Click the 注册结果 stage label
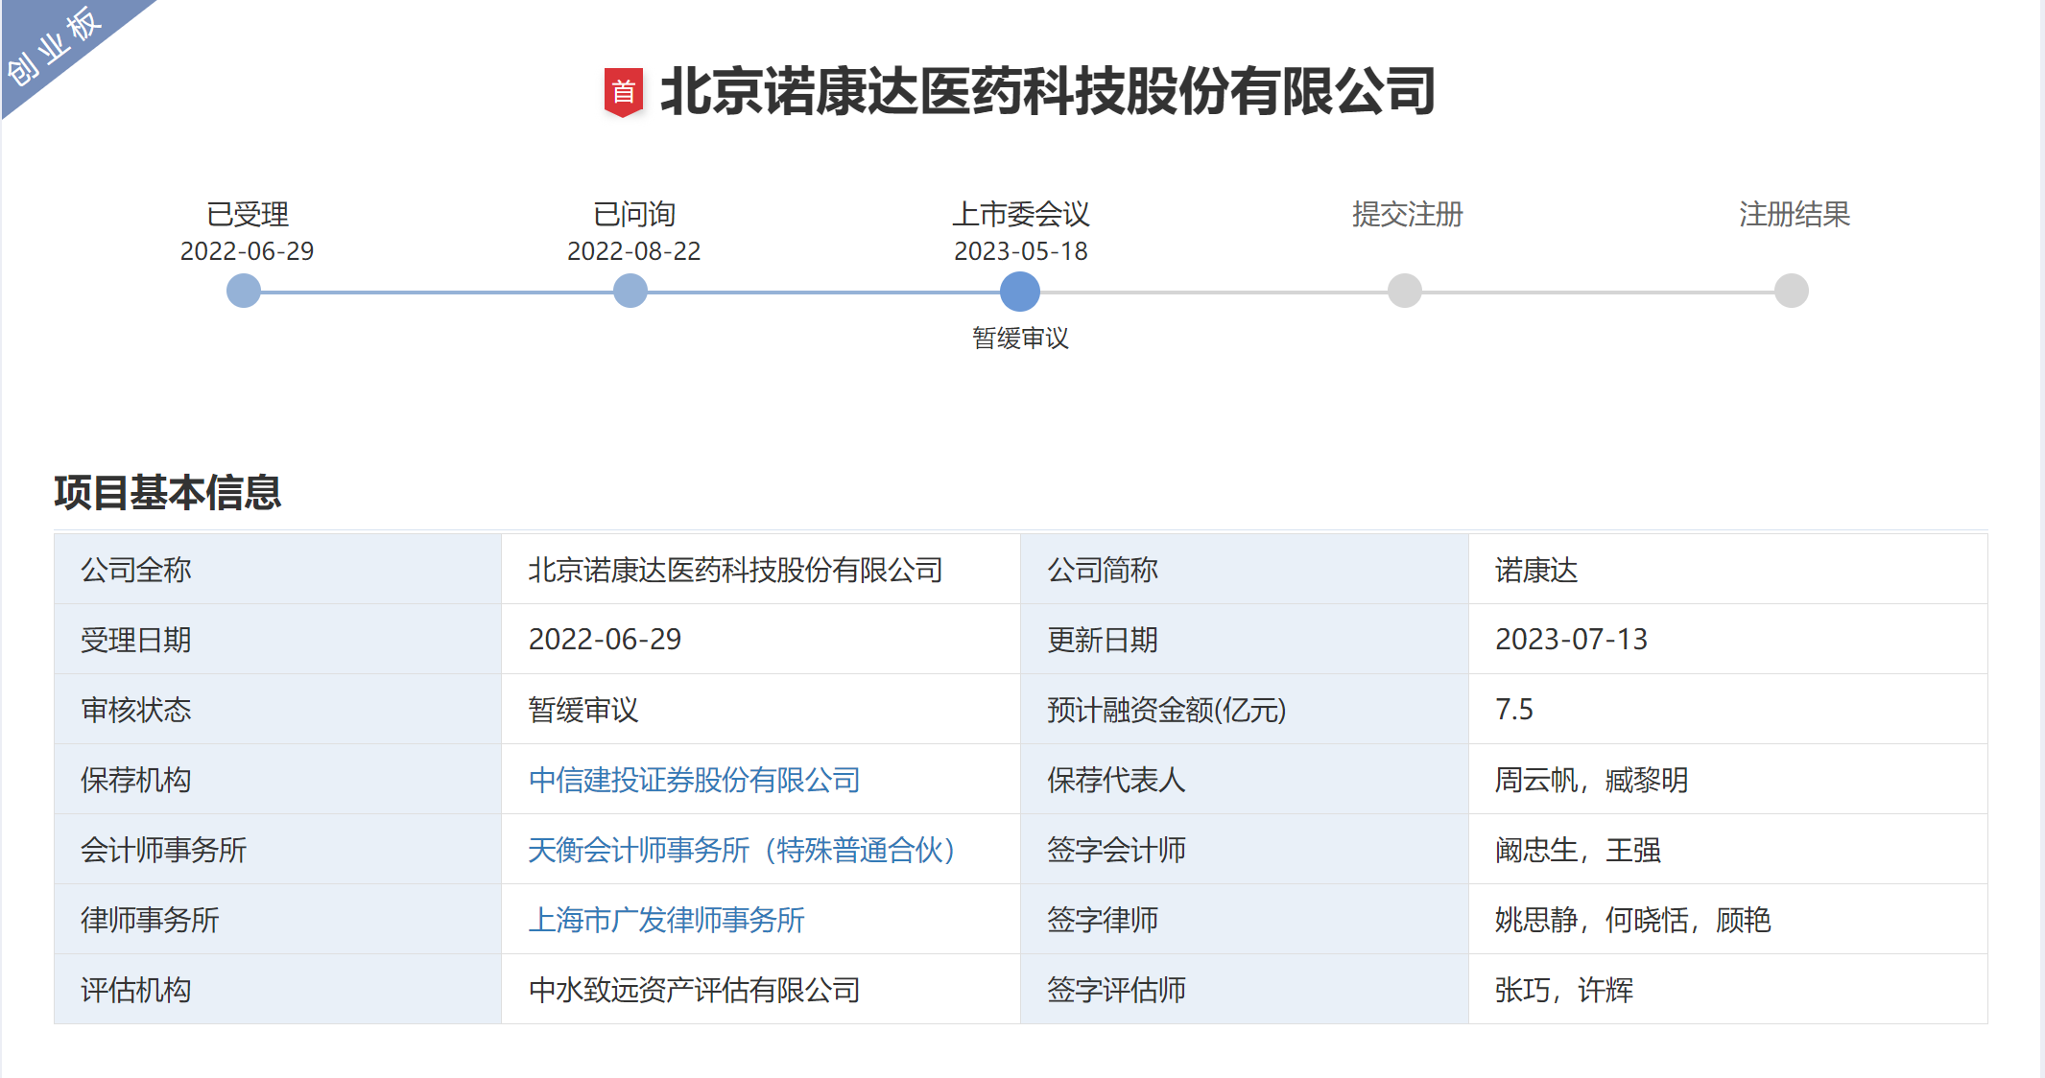Viewport: 2045px width, 1078px height. [x=1795, y=214]
